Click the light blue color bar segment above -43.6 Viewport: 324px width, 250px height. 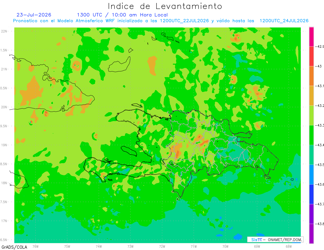pyautogui.click(x=311, y=174)
